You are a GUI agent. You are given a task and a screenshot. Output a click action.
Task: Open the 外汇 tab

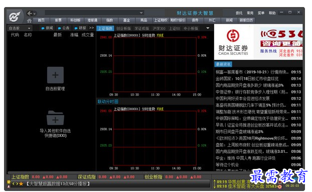click(212, 20)
